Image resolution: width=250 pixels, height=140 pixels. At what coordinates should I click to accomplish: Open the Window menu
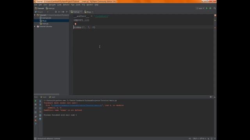pos(89,5)
